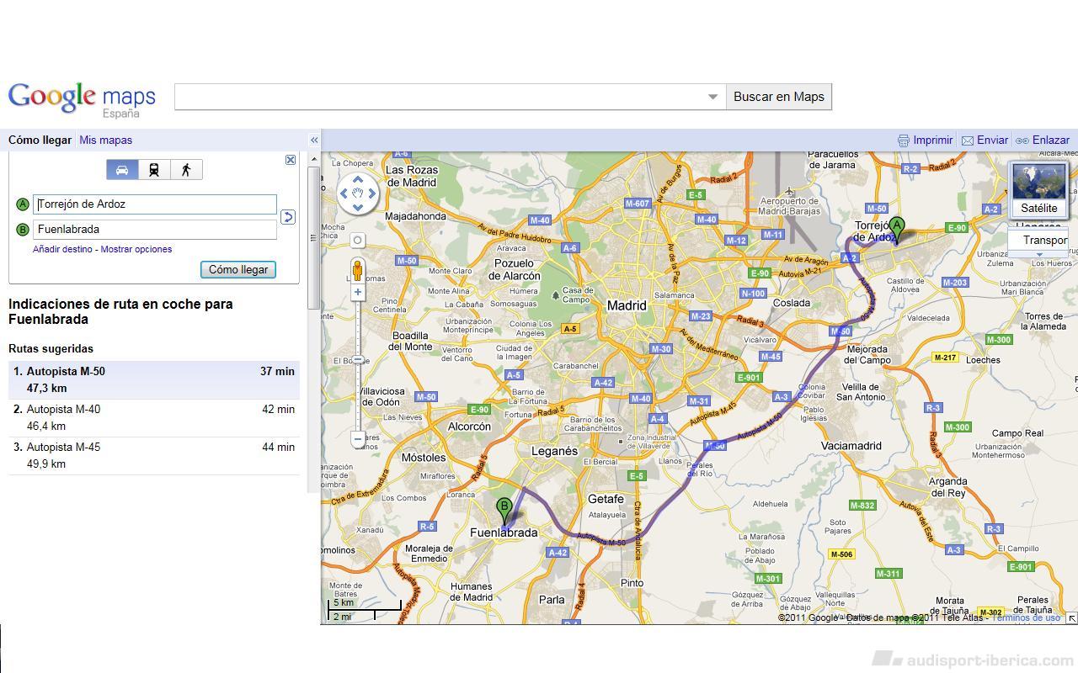Switch to Cómo llegar tab
1078x673 pixels.
tap(40, 140)
